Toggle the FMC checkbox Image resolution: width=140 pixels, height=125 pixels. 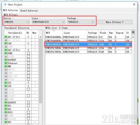[x=28, y=66]
